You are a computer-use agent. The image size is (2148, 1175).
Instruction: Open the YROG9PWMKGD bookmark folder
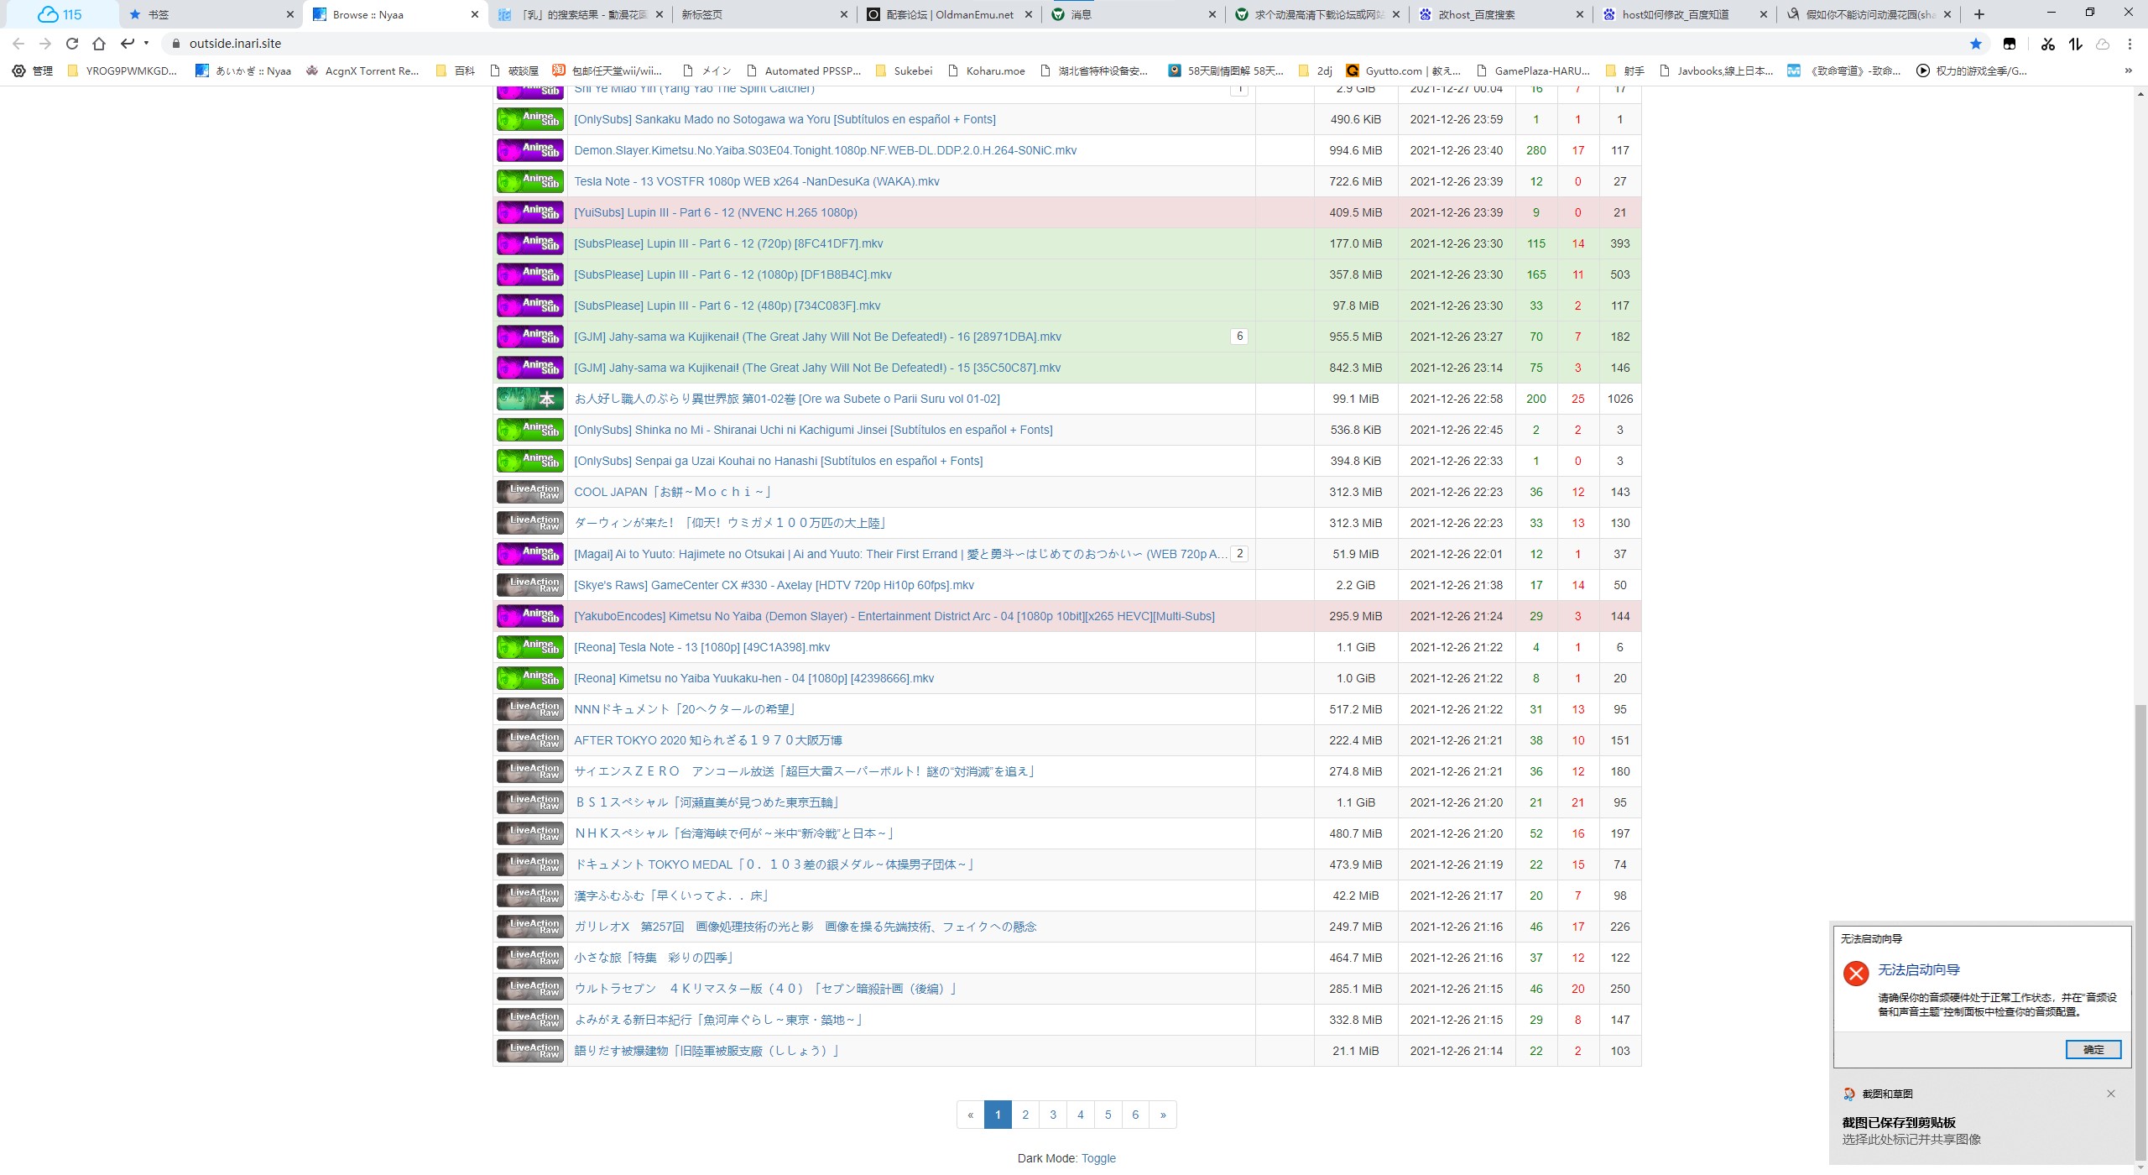point(123,71)
